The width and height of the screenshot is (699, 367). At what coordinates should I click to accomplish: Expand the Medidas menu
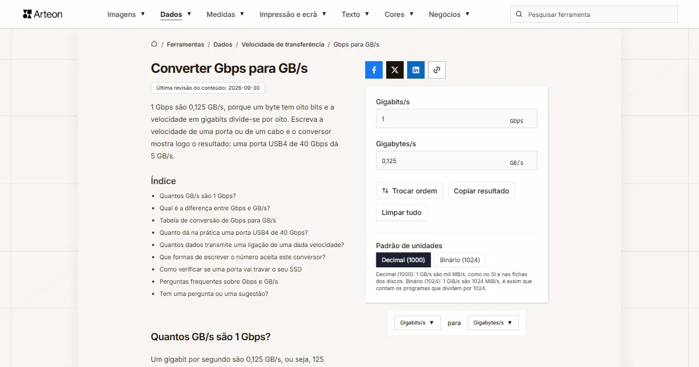(x=225, y=15)
